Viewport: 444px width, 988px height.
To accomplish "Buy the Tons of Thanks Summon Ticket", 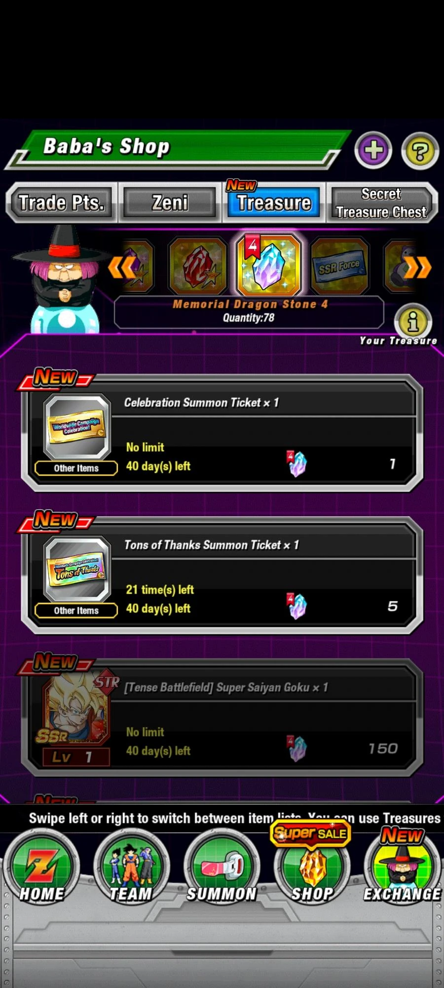I will pos(222,576).
